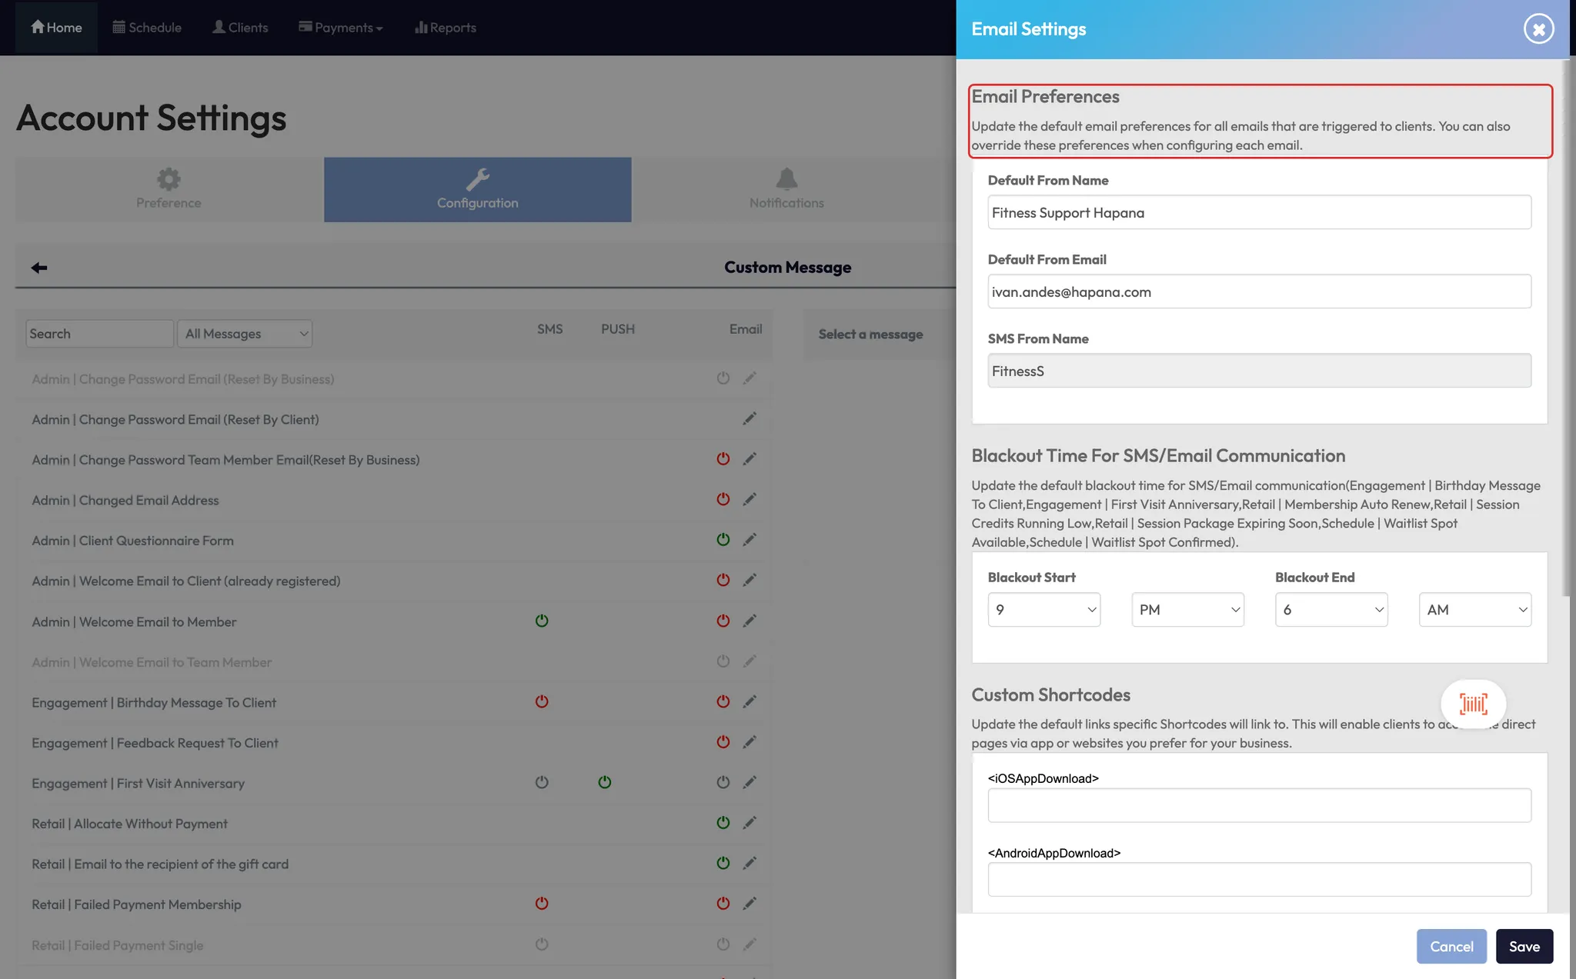Open Blackout Start hour dropdown

tap(1043, 610)
